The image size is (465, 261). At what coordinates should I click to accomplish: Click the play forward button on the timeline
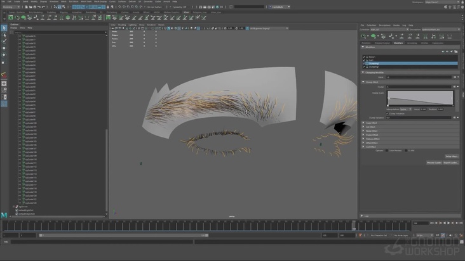[x=448, y=223]
